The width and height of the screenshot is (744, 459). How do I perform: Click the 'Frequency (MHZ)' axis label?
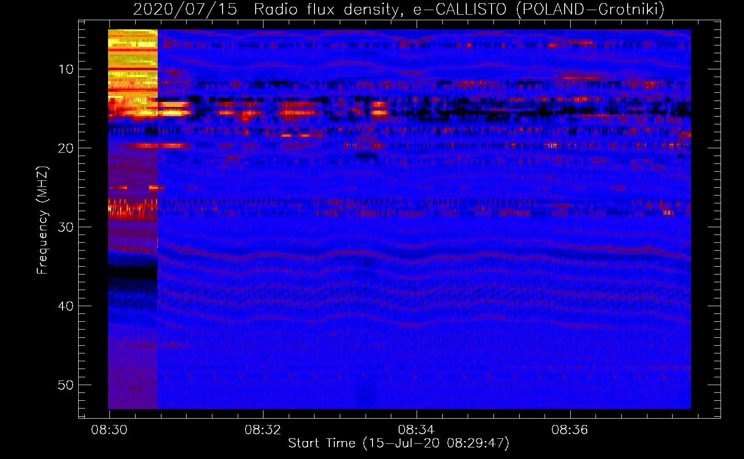point(42,220)
